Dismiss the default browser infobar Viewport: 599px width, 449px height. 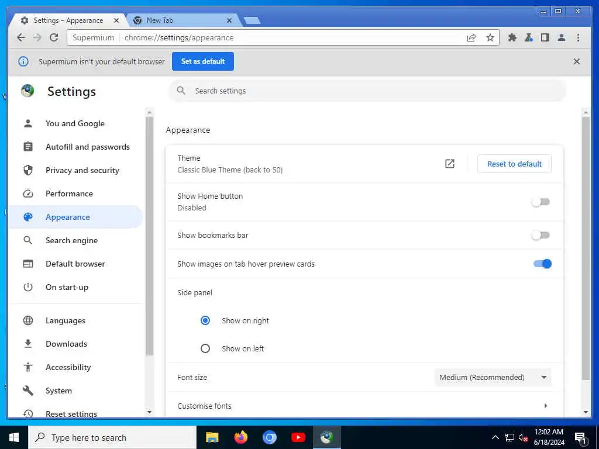point(576,61)
